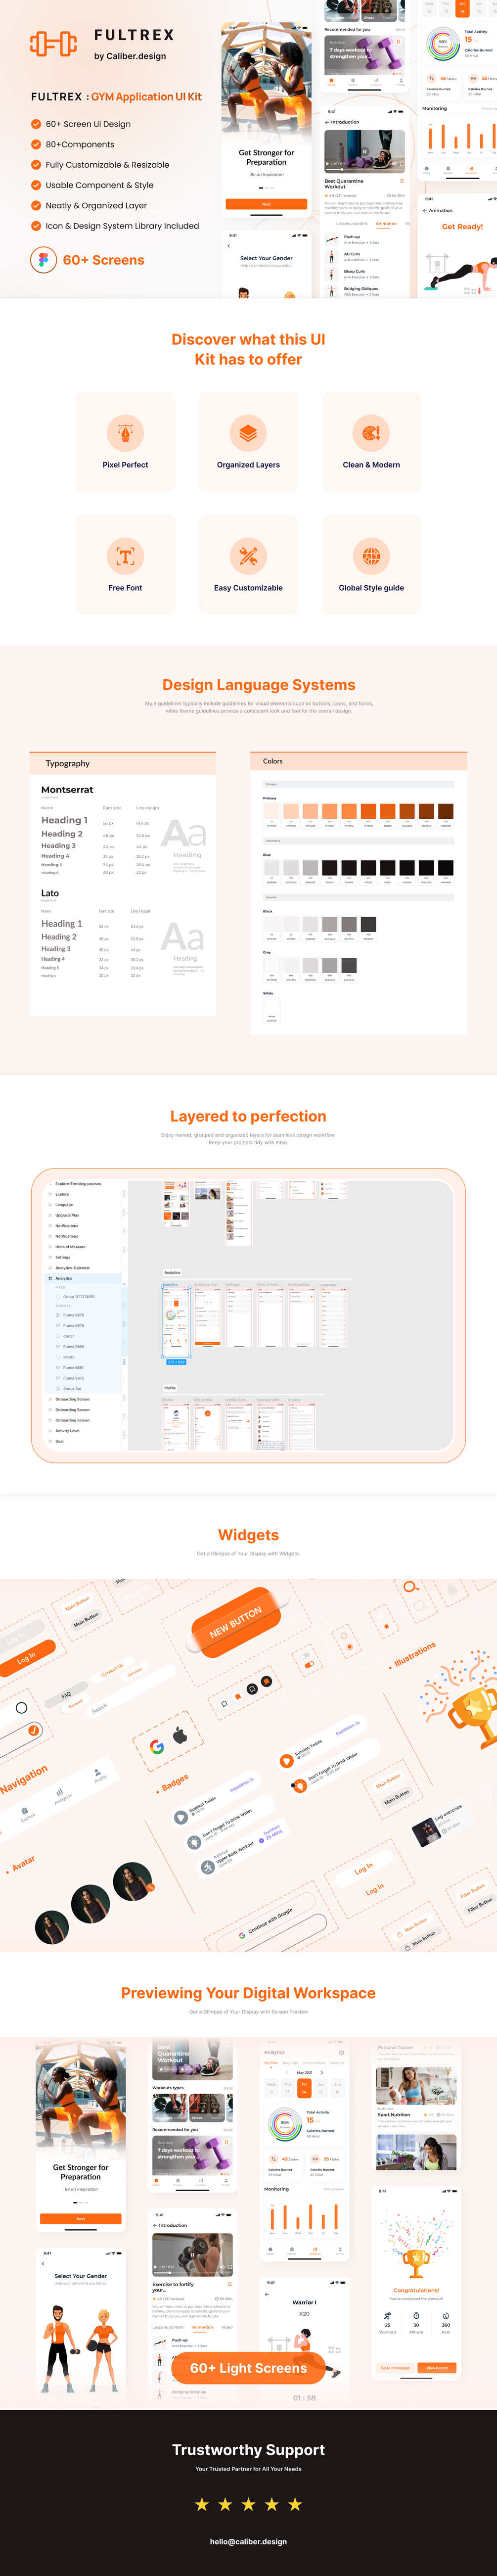The width and height of the screenshot is (497, 2576).
Task: Click the Montserrat font name heading
Action: coord(67,790)
